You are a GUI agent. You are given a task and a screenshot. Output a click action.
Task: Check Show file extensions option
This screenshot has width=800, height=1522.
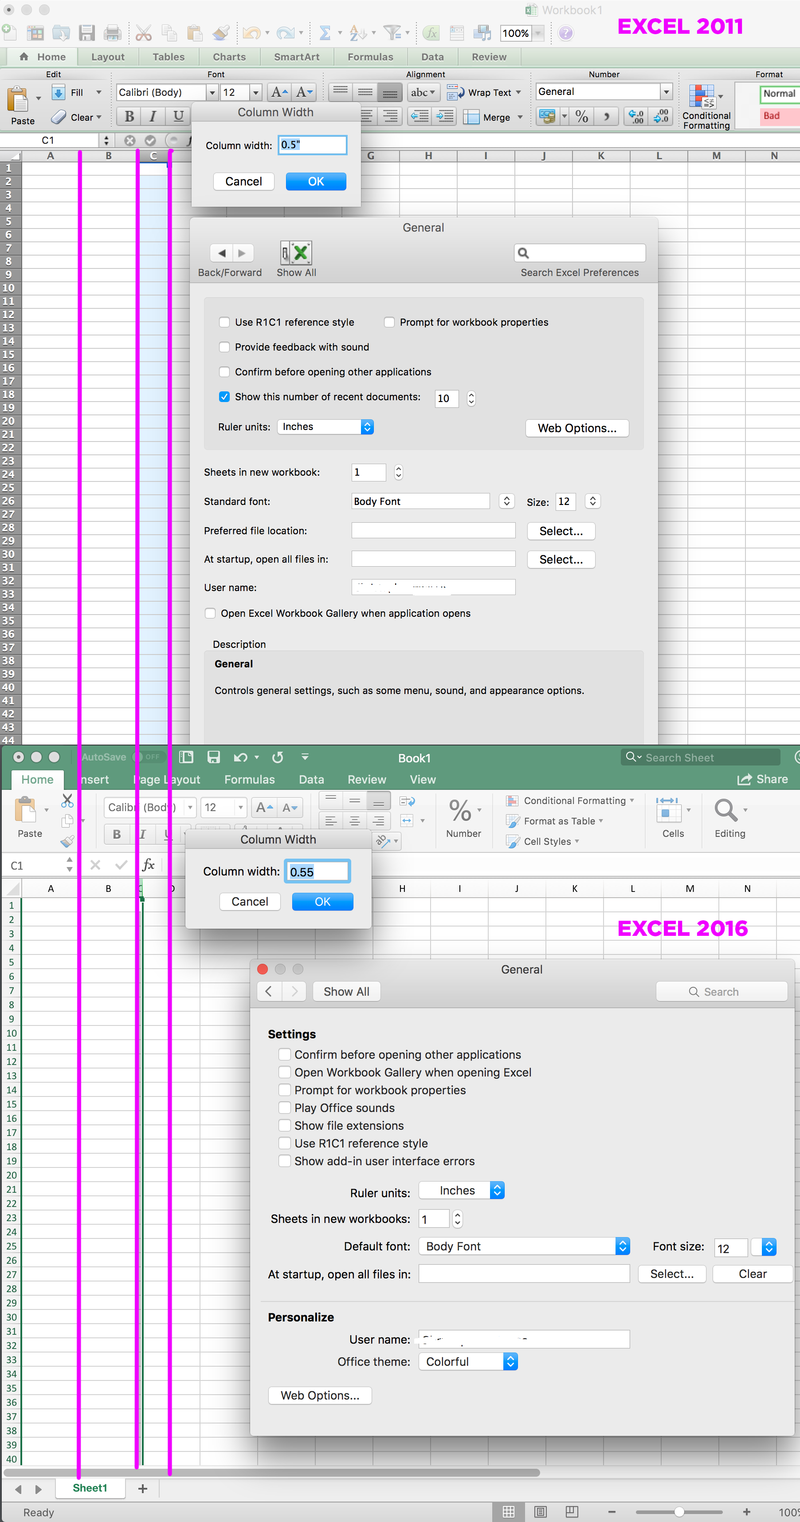(x=285, y=1126)
